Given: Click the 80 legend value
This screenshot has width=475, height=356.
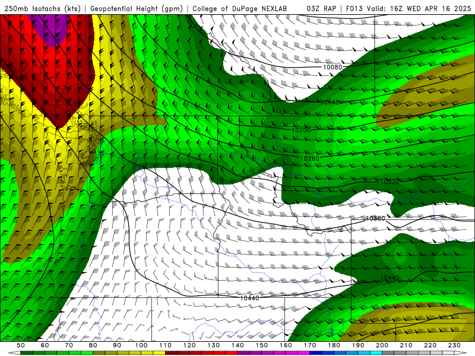Looking at the screenshot, I should tap(93, 345).
